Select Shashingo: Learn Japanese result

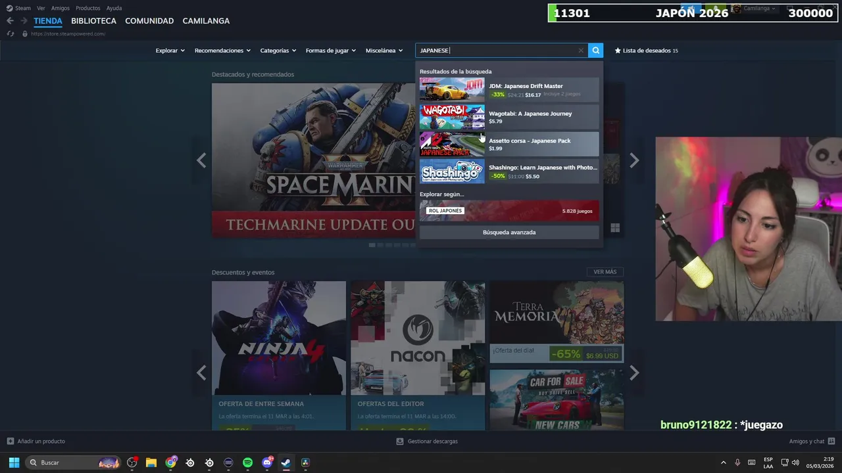(509, 171)
